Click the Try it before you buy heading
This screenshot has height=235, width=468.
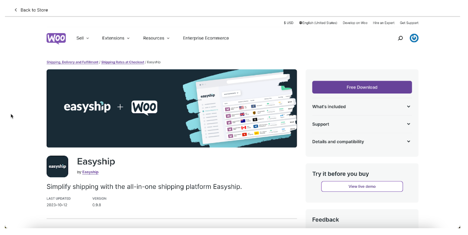coord(340,174)
